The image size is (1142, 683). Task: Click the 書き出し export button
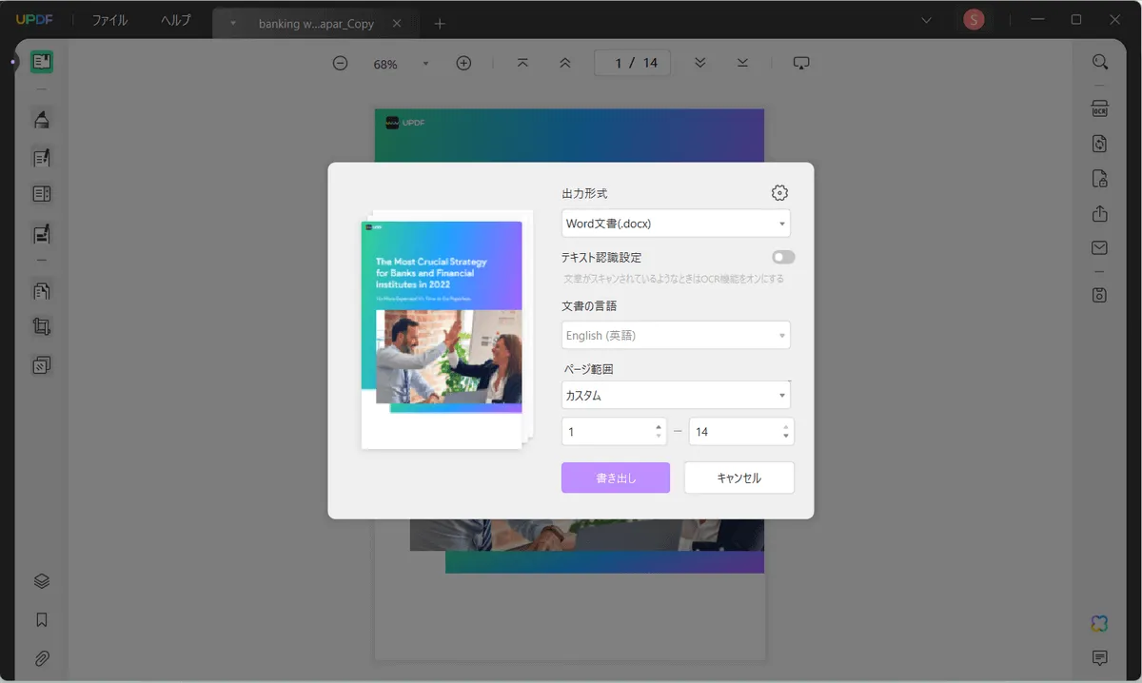click(616, 478)
